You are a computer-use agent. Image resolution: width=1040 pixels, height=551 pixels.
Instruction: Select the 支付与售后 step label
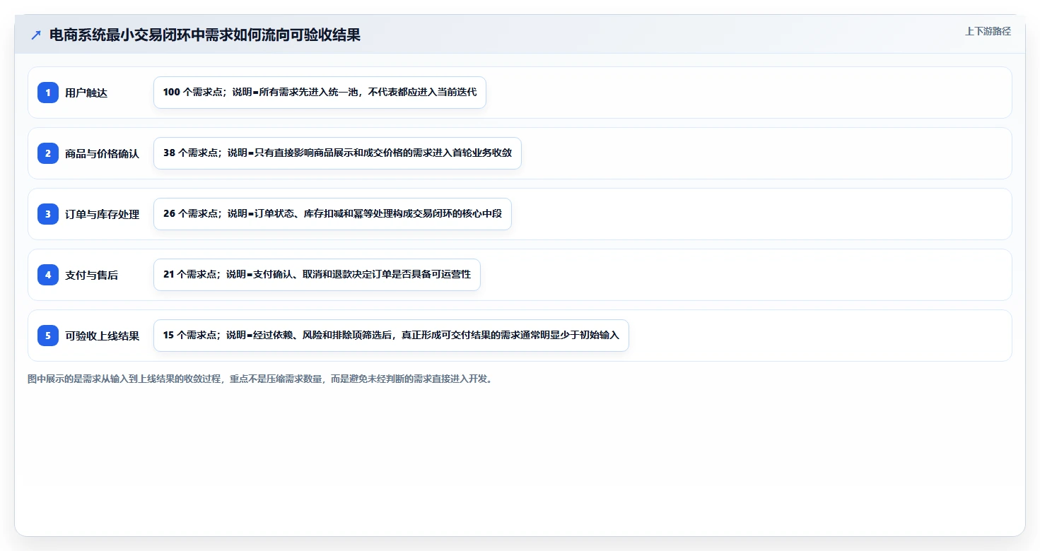point(91,275)
